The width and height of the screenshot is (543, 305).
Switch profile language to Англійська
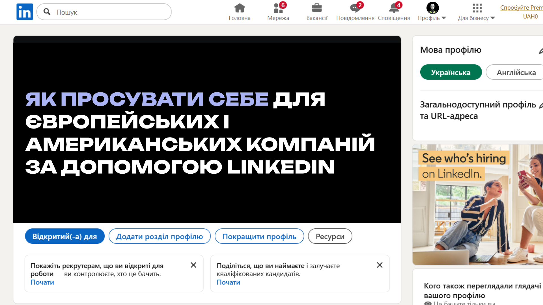click(516, 72)
